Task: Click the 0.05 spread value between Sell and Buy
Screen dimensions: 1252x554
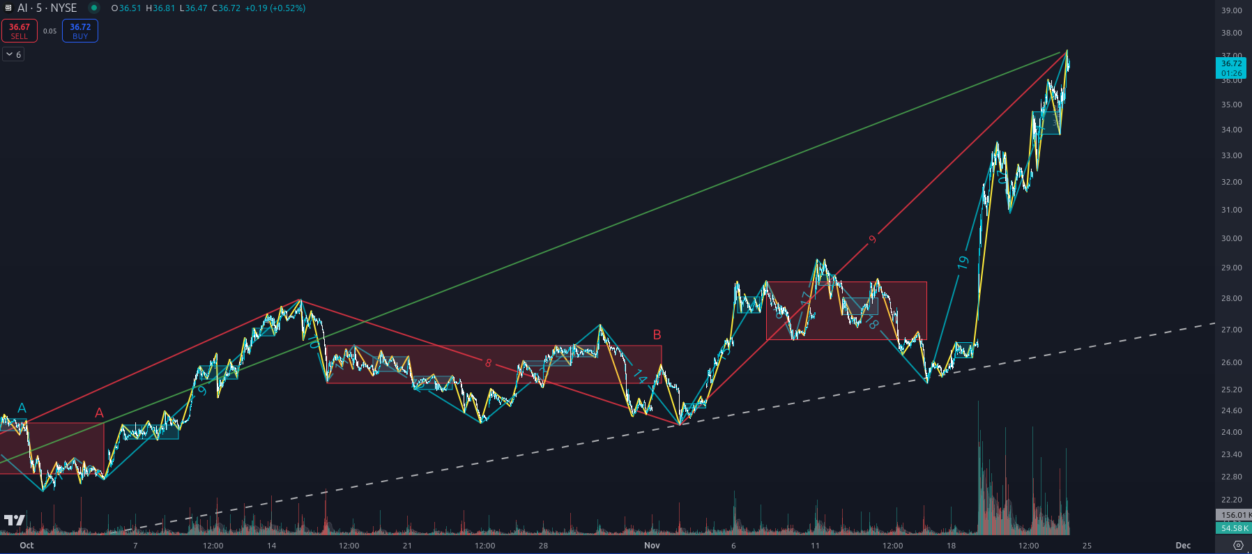Action: [x=49, y=31]
